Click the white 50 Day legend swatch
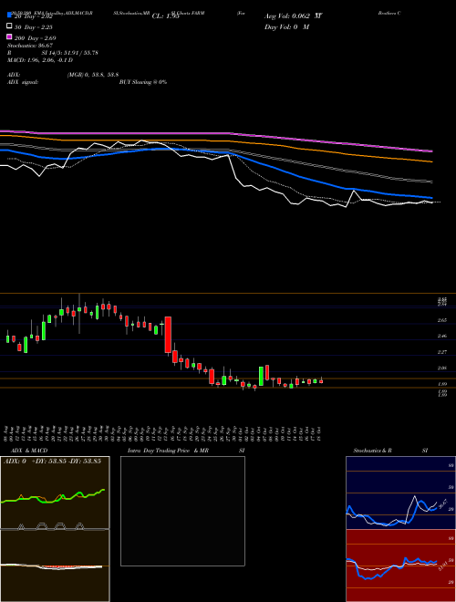 (x=9, y=26)
